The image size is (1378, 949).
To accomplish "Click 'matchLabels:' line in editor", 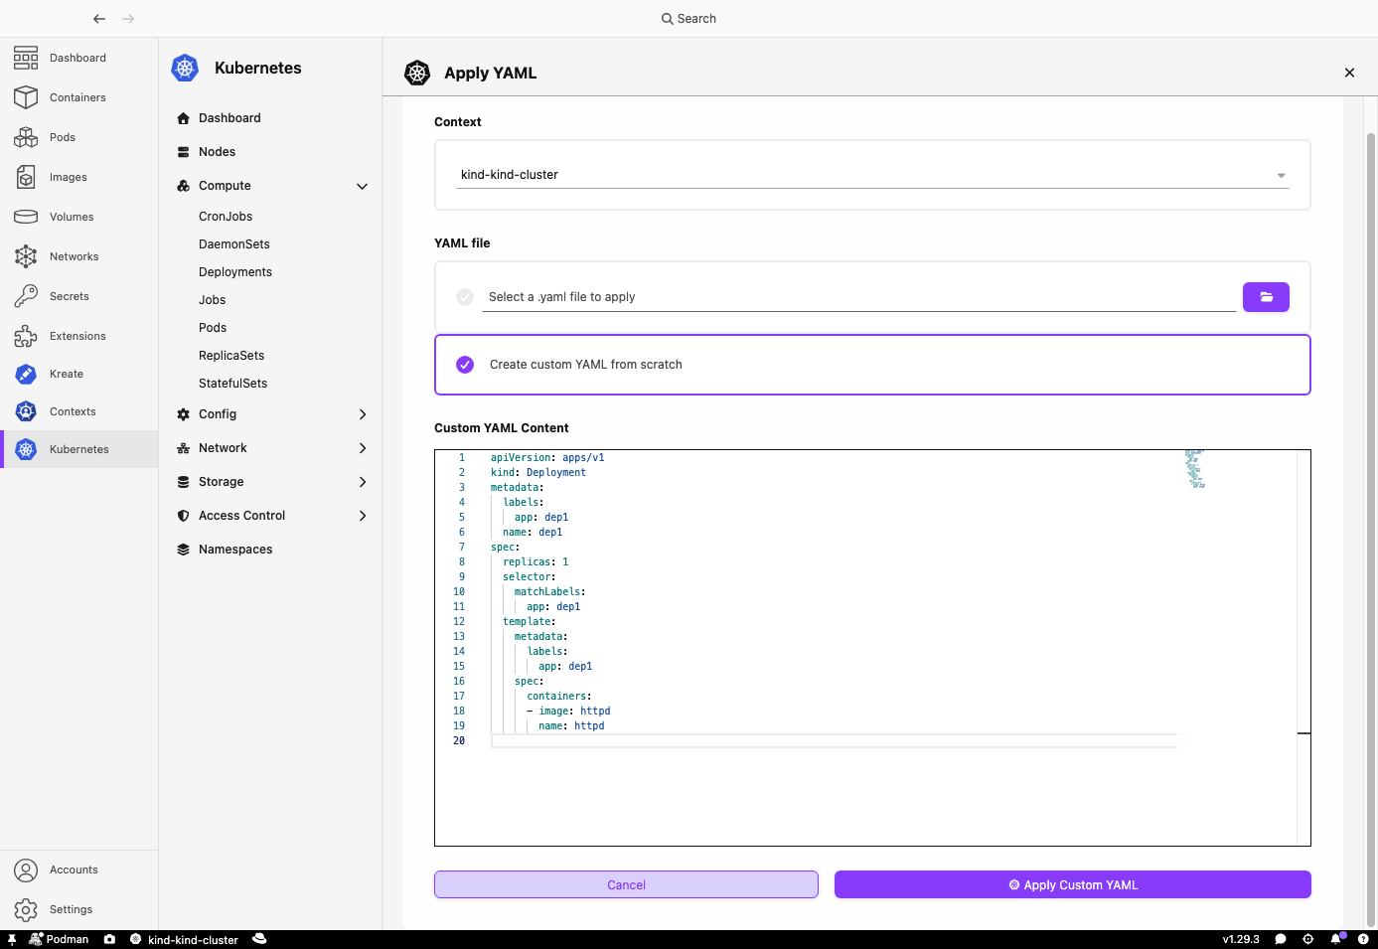I will tap(550, 592).
